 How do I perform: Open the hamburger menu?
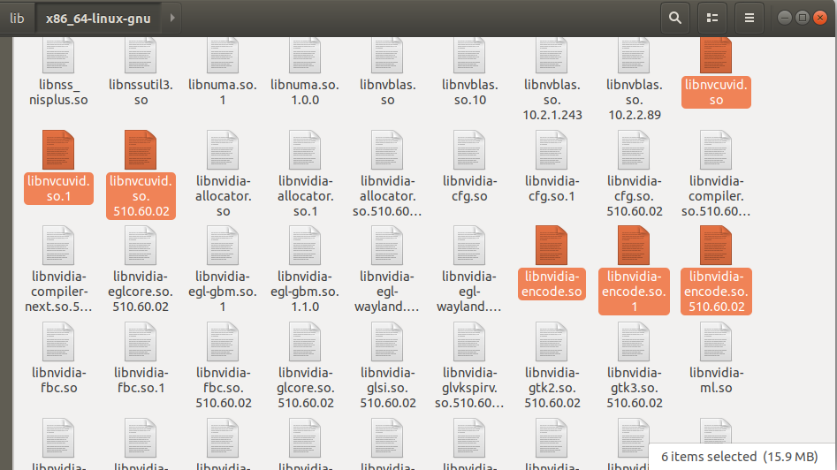point(749,19)
